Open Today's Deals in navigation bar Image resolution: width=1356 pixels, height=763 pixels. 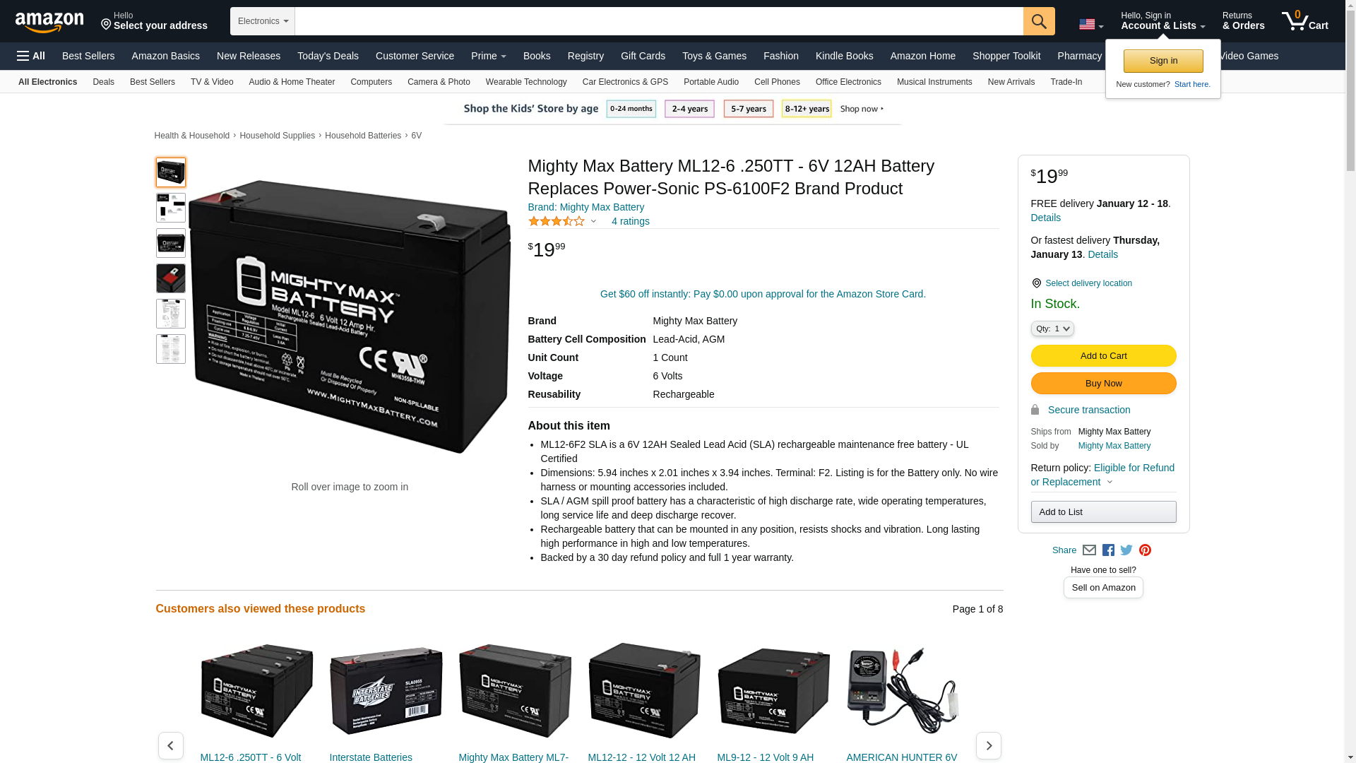click(328, 56)
